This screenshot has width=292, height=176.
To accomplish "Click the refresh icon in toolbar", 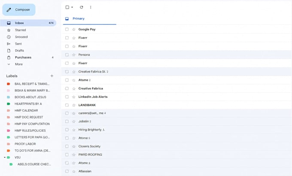I will (x=82, y=7).
